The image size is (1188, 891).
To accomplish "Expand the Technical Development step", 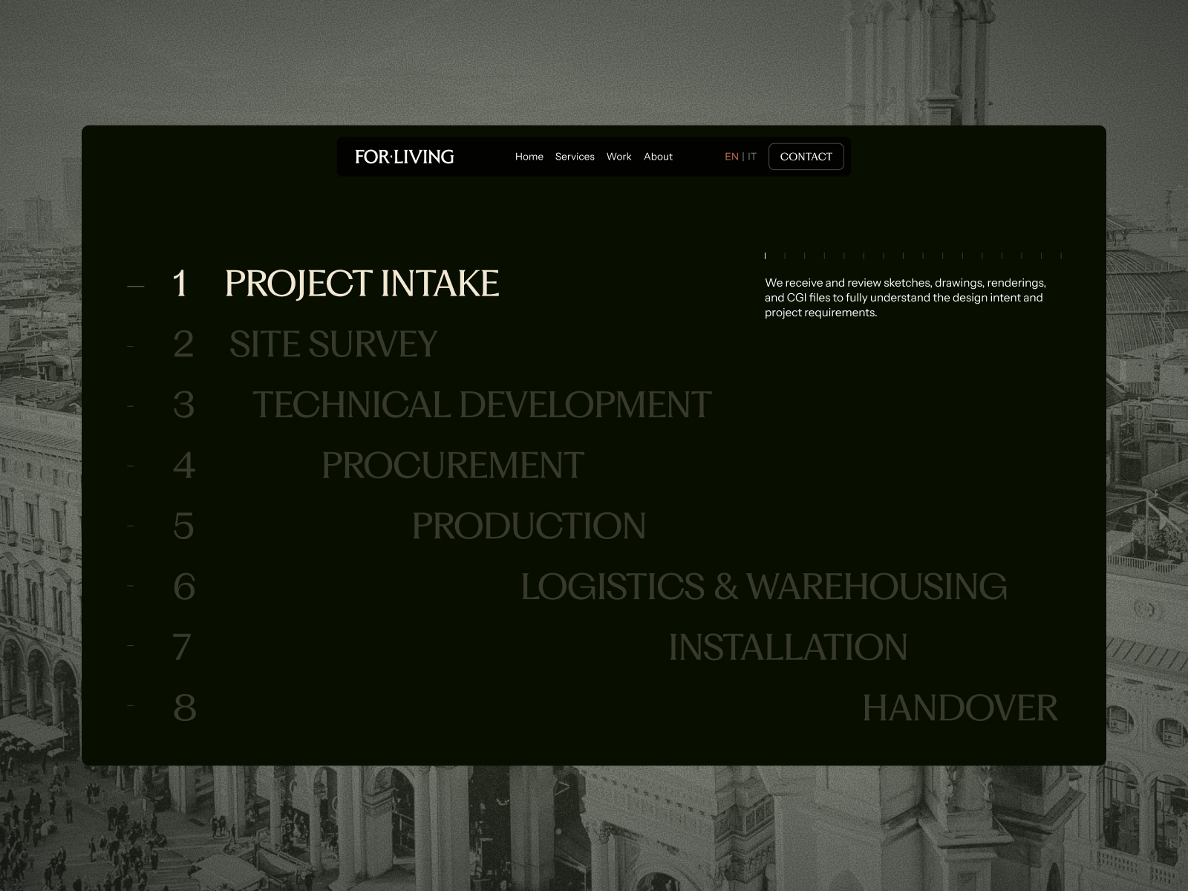I will pyautogui.click(x=482, y=405).
